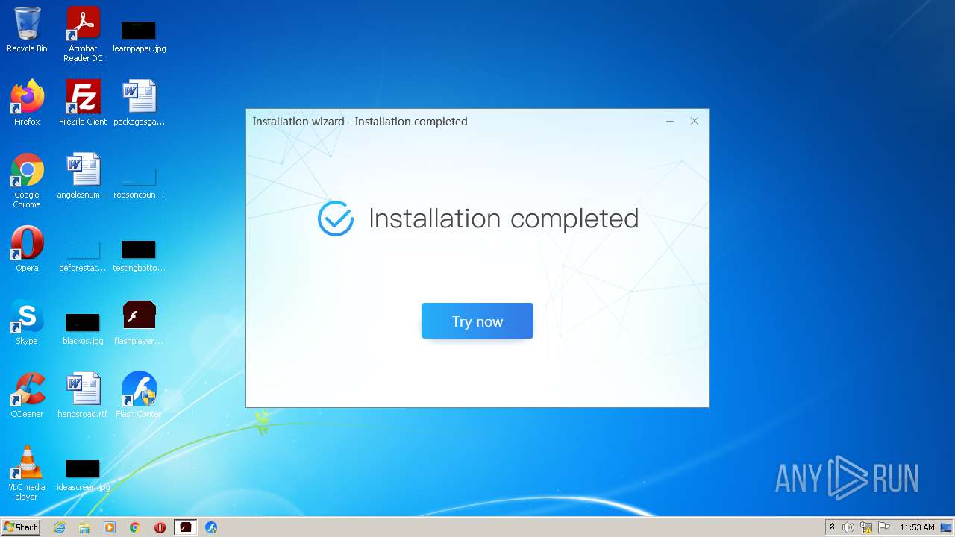The width and height of the screenshot is (955, 537).
Task: Open the volume speaker tray icon
Action: (x=848, y=527)
